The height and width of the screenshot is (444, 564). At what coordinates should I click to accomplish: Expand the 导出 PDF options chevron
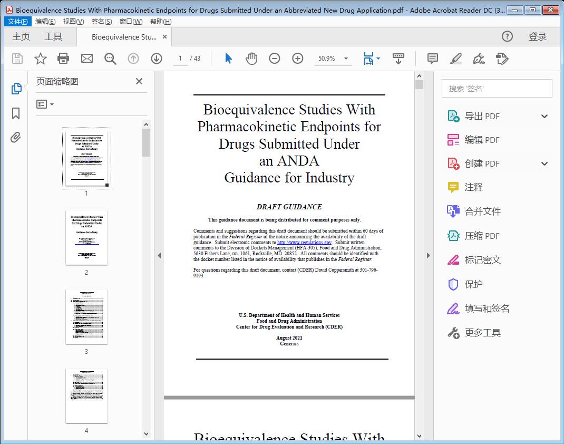point(544,115)
